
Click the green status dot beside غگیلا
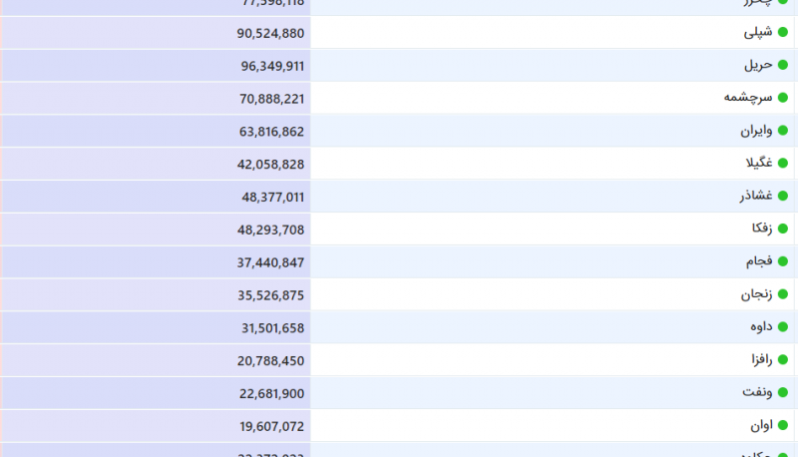pos(783,164)
